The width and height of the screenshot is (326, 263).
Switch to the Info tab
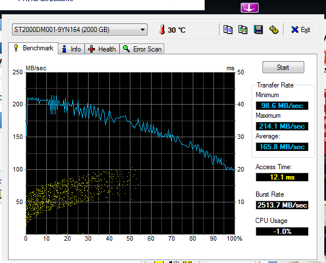coord(71,49)
